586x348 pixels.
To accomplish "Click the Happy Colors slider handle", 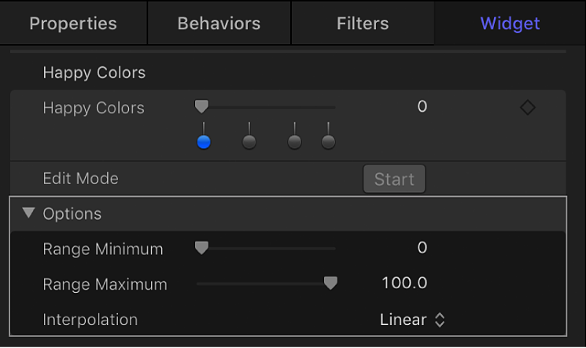I will [x=202, y=106].
